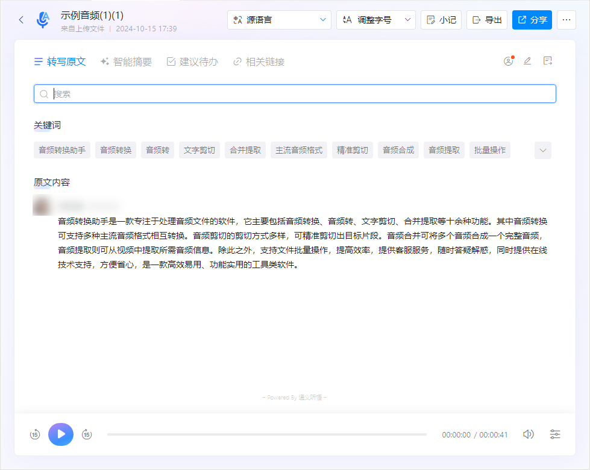Focus the 搜索 search field
The height and width of the screenshot is (470, 590).
(x=295, y=94)
